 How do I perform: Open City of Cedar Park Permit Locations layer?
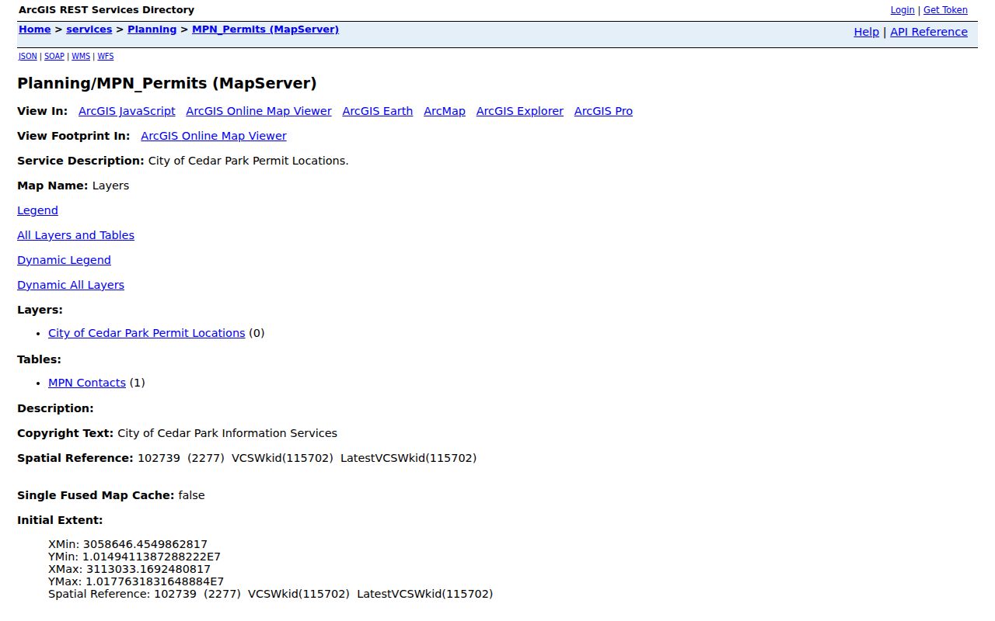[x=147, y=333]
